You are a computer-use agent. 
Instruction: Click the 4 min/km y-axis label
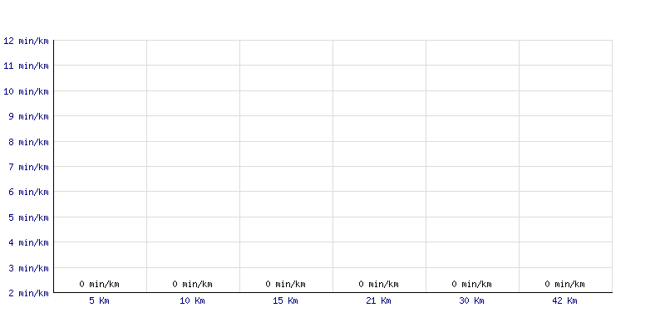(x=28, y=242)
